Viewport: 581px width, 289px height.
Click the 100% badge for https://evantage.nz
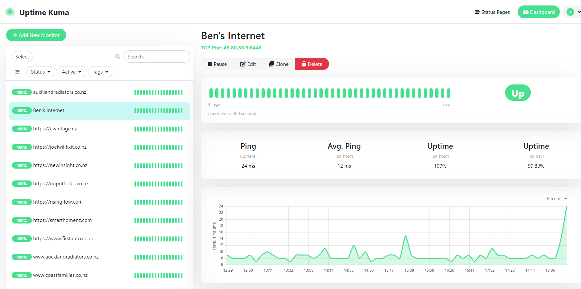[22, 129]
